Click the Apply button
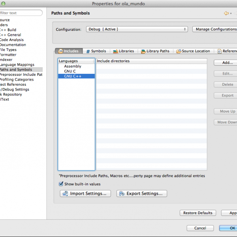Viewport: 237px width, 237px height. [x=229, y=213]
